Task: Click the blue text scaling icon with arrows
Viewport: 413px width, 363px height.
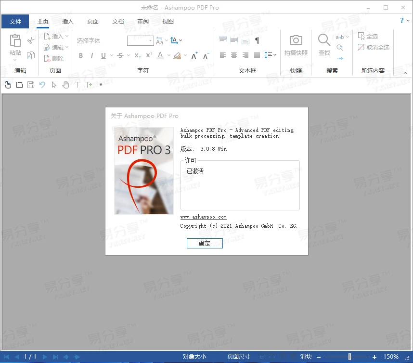Action: [174, 40]
